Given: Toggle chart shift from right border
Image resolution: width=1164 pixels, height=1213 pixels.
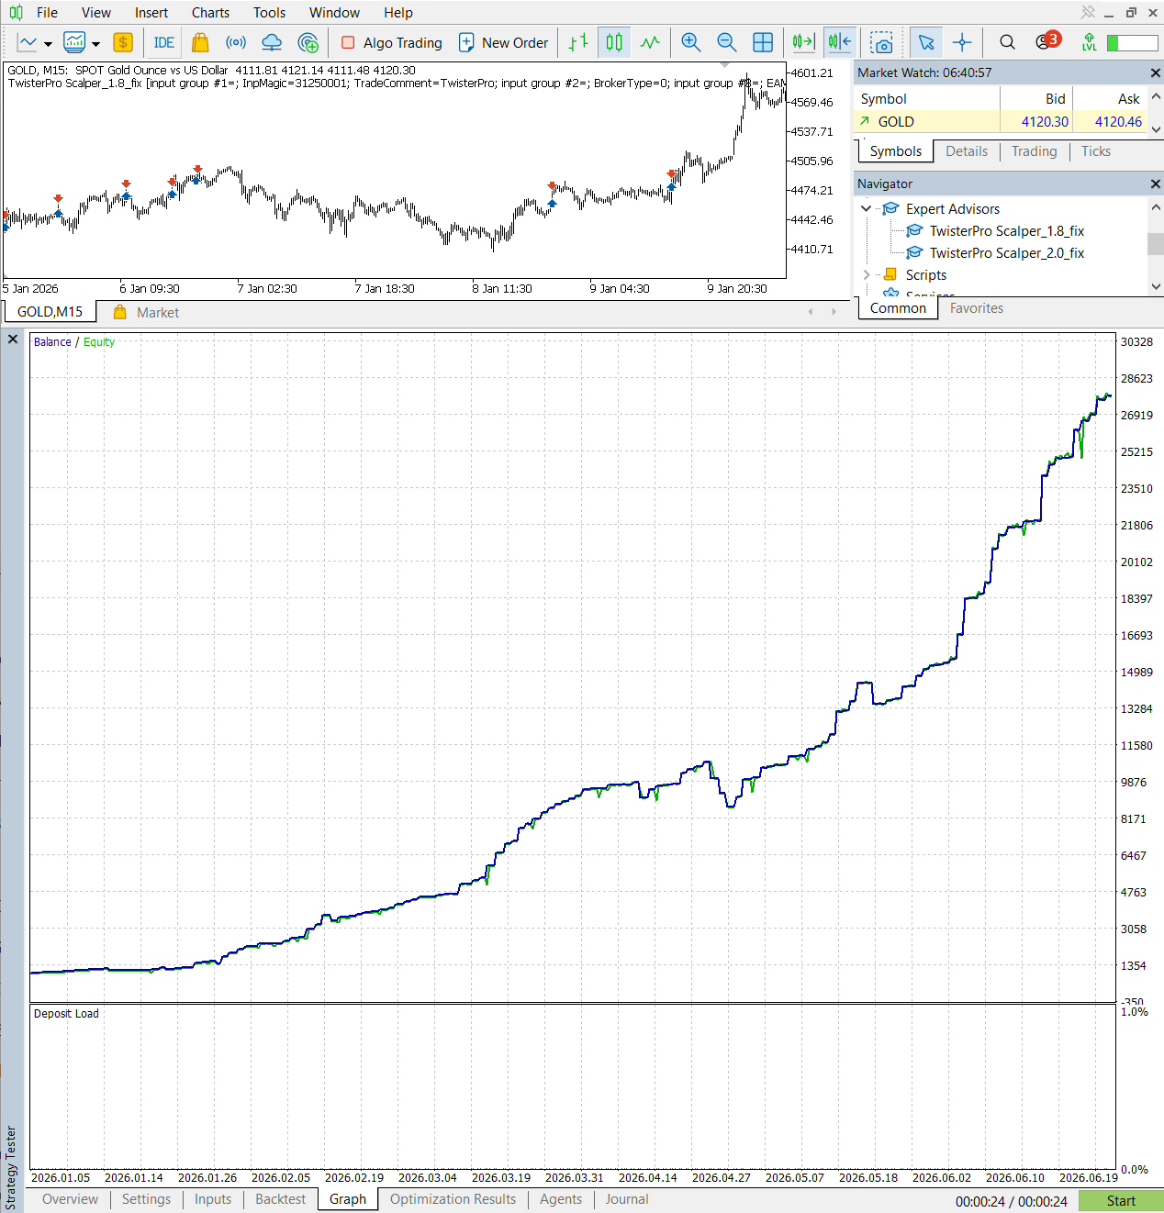Looking at the screenshot, I should (x=839, y=42).
